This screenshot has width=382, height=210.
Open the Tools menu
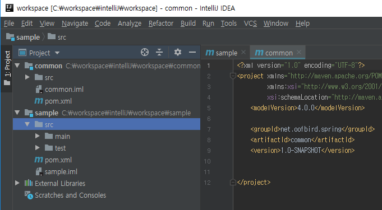(229, 24)
